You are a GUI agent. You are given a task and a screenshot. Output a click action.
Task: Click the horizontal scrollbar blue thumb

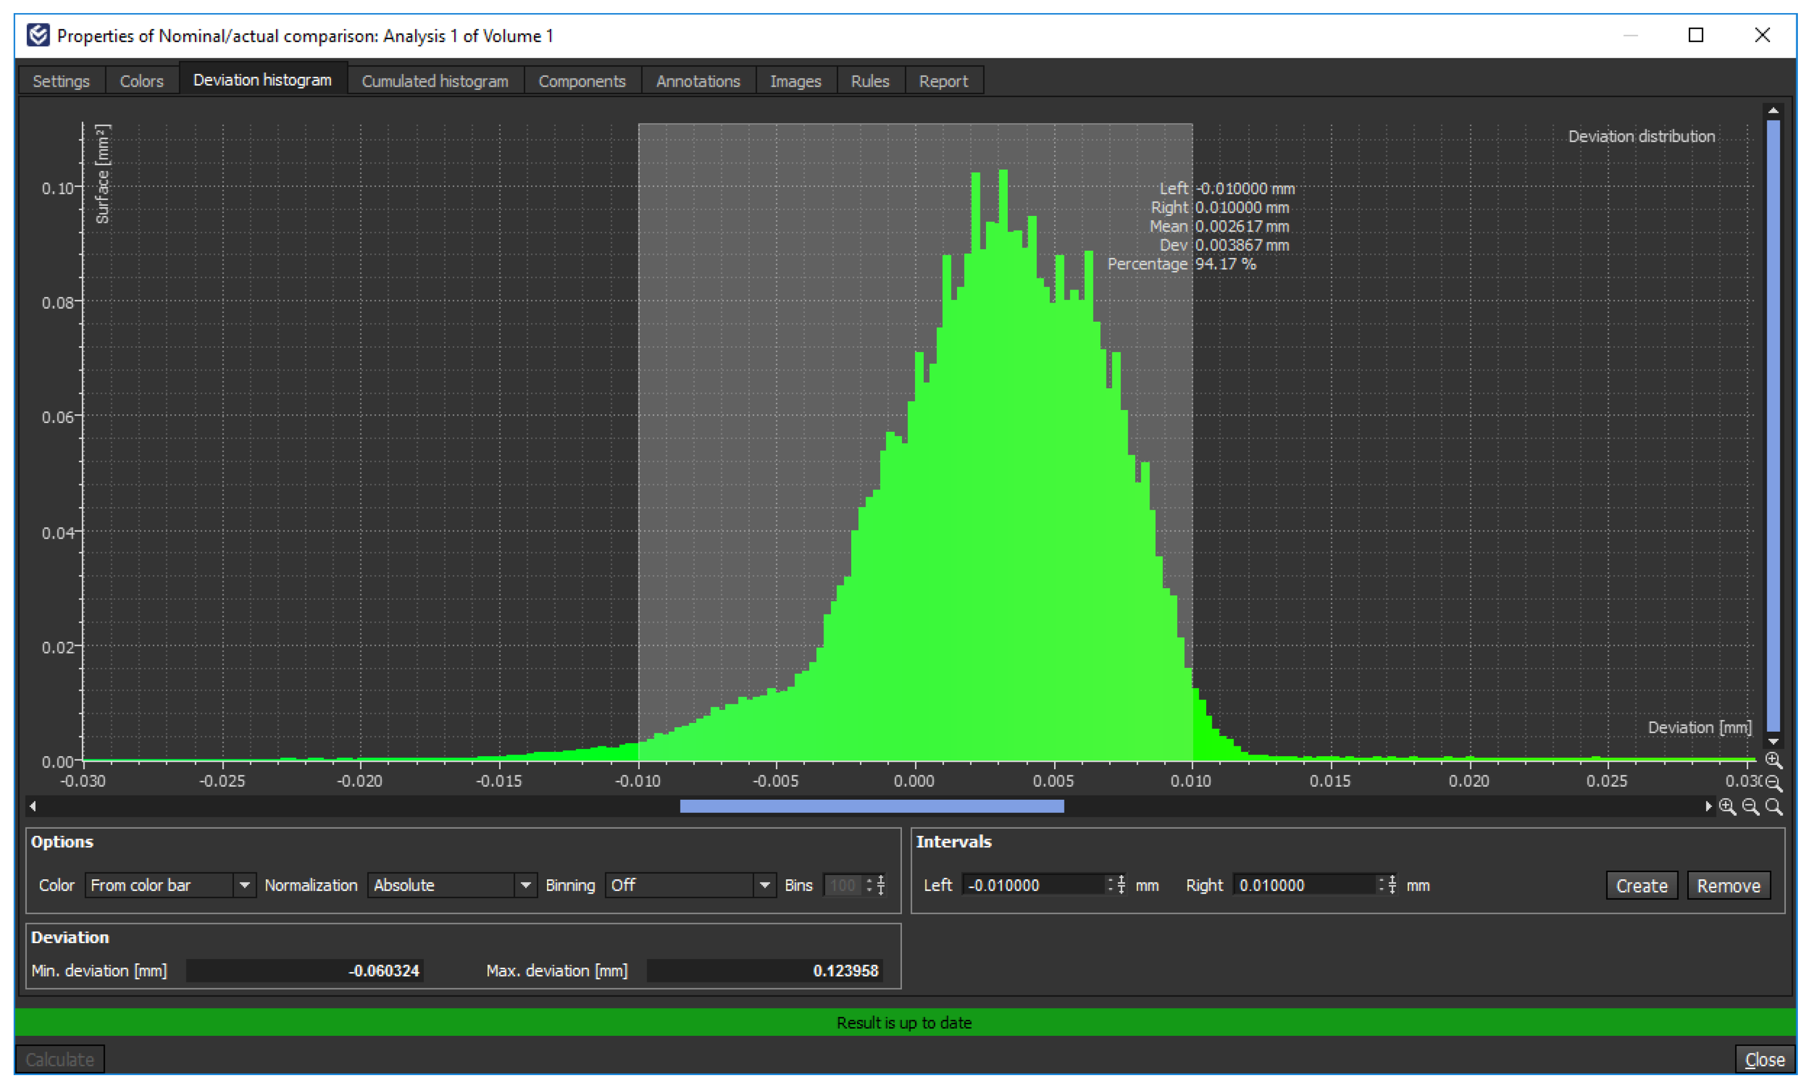[871, 807]
